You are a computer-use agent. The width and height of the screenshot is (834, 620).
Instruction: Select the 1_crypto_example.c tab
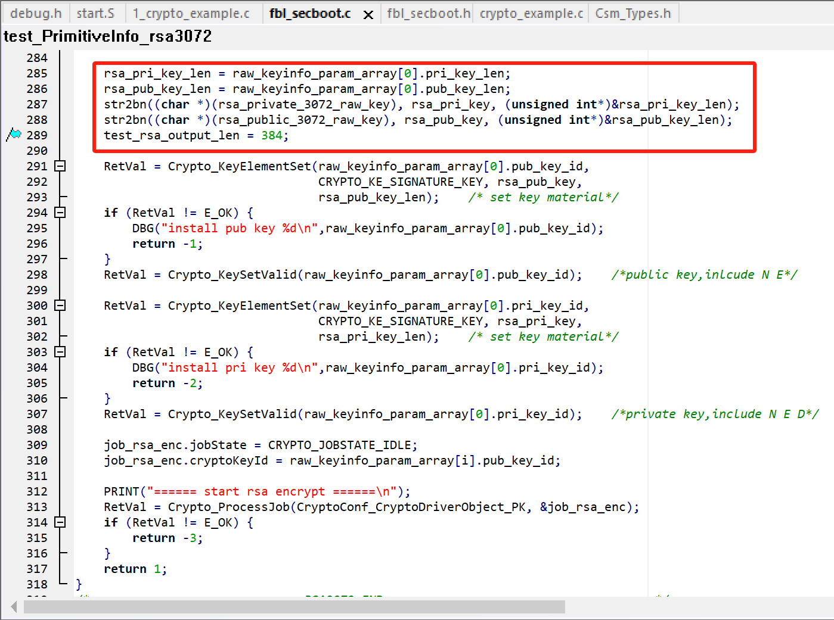pyautogui.click(x=191, y=13)
